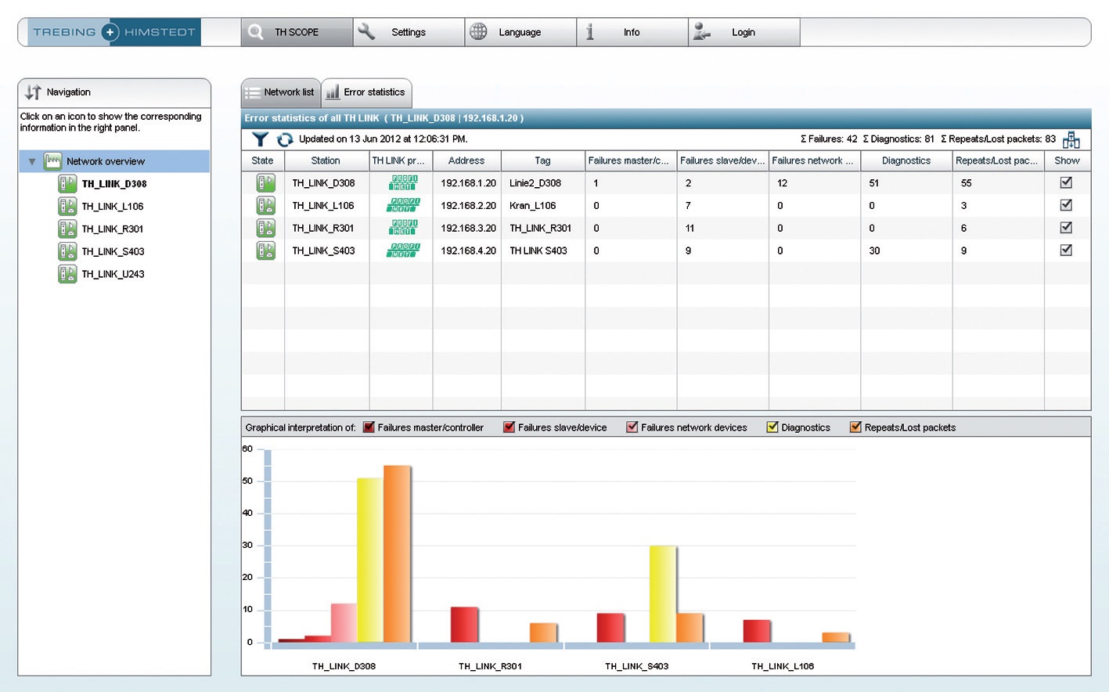
Task: Click the Trebing Himstedt logo
Action: click(114, 32)
